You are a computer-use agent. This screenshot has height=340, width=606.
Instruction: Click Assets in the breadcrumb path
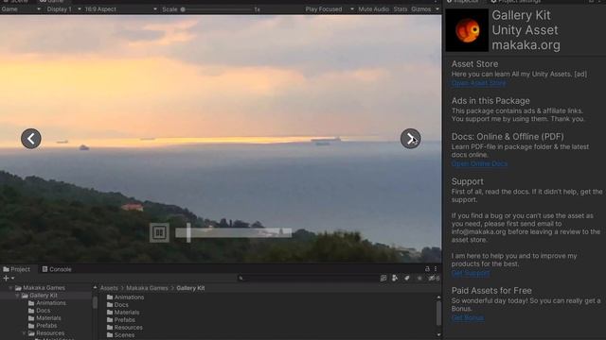pos(109,288)
